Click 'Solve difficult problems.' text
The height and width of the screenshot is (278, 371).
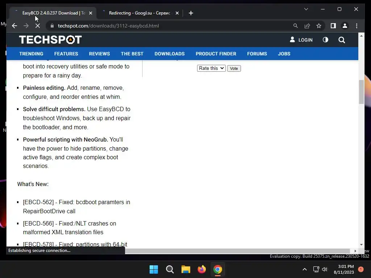54,109
